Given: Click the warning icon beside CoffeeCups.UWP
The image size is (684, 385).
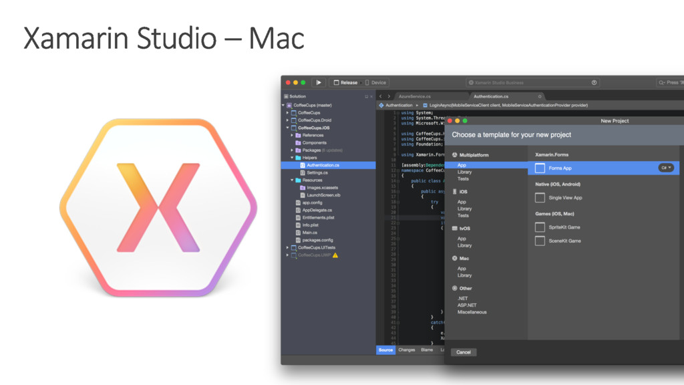Looking at the screenshot, I should pos(335,255).
